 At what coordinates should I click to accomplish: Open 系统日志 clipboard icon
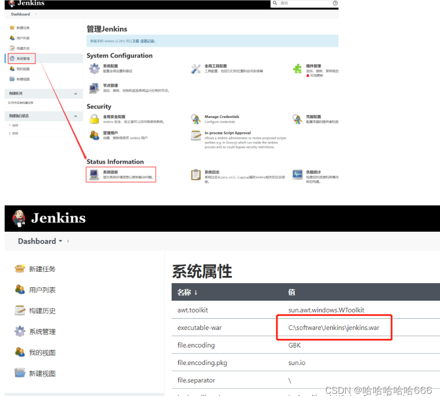tap(196, 175)
